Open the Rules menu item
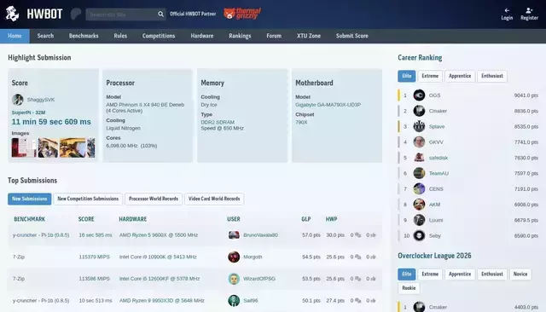 (120, 36)
